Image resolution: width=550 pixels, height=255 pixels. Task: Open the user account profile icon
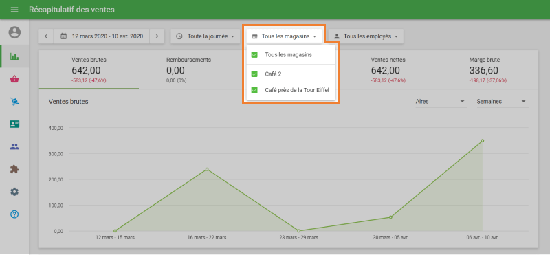[x=14, y=32]
